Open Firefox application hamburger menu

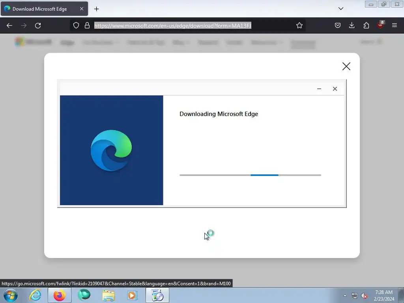[x=395, y=26]
